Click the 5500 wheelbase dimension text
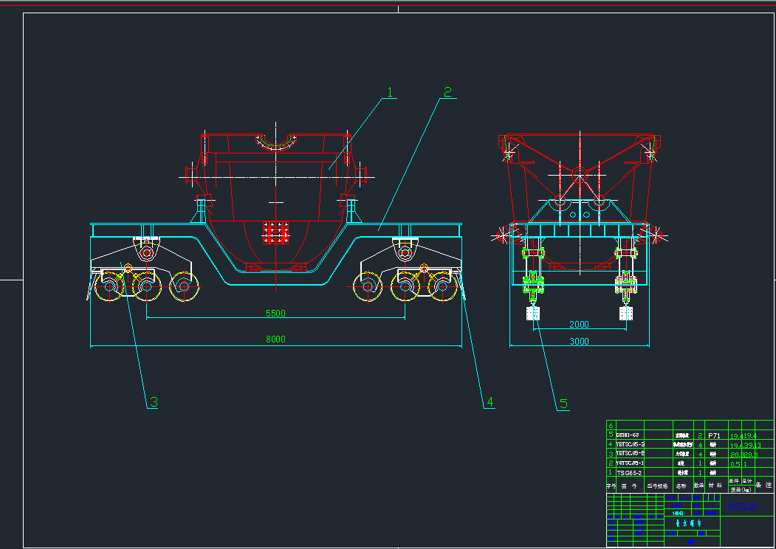Image resolution: width=776 pixels, height=549 pixels. pyautogui.click(x=275, y=313)
